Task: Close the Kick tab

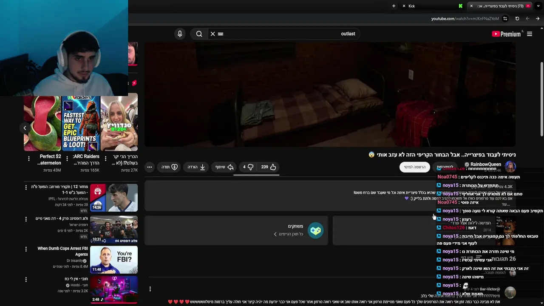Action: 404,6
